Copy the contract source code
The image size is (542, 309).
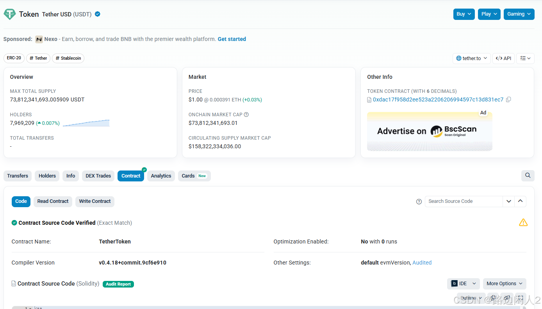[493, 298]
